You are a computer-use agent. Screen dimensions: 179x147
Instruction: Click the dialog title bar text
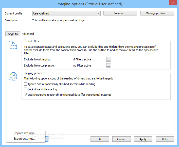89,4
